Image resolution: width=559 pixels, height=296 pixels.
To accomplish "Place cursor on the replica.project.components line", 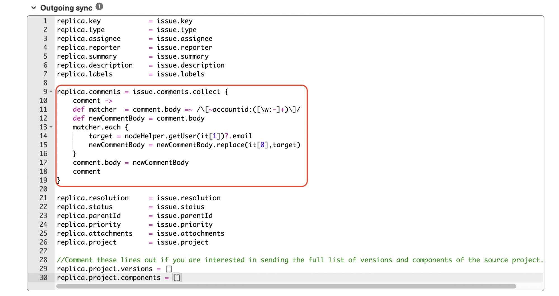I will tap(112, 278).
